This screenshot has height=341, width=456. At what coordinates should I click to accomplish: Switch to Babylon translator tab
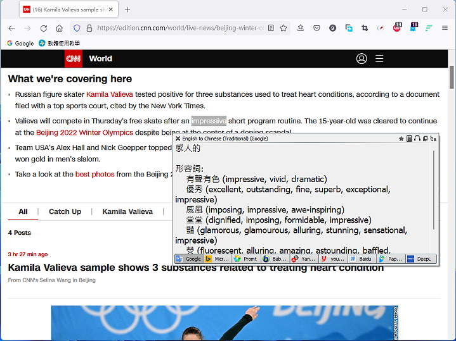pos(275,259)
